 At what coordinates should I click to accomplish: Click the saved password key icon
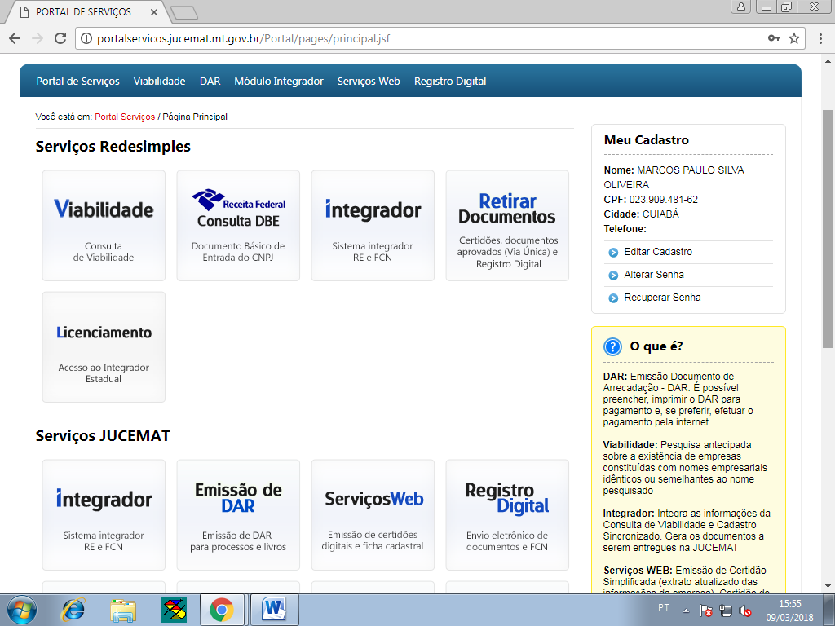774,38
